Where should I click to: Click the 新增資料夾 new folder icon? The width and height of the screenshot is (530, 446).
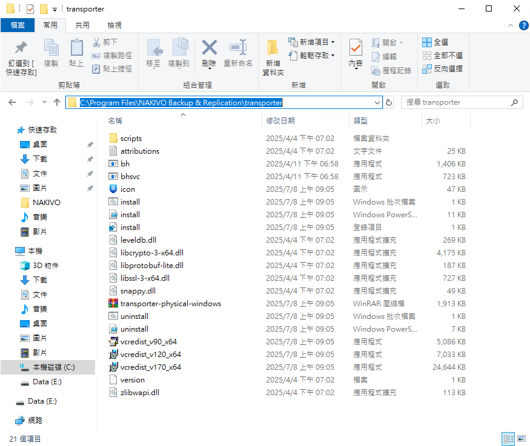(x=273, y=48)
